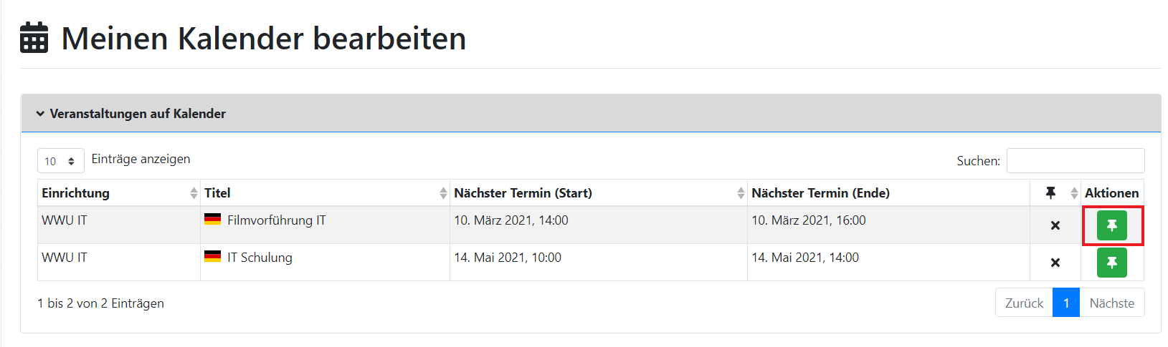Viewport: 1168px width, 347px height.
Task: Click the Zurück pagination button
Action: point(1024,303)
